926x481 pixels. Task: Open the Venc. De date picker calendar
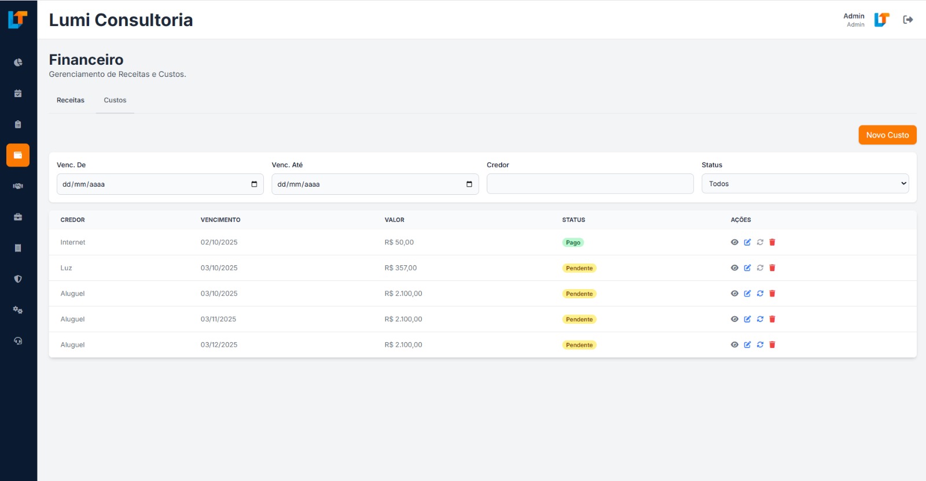pos(254,184)
